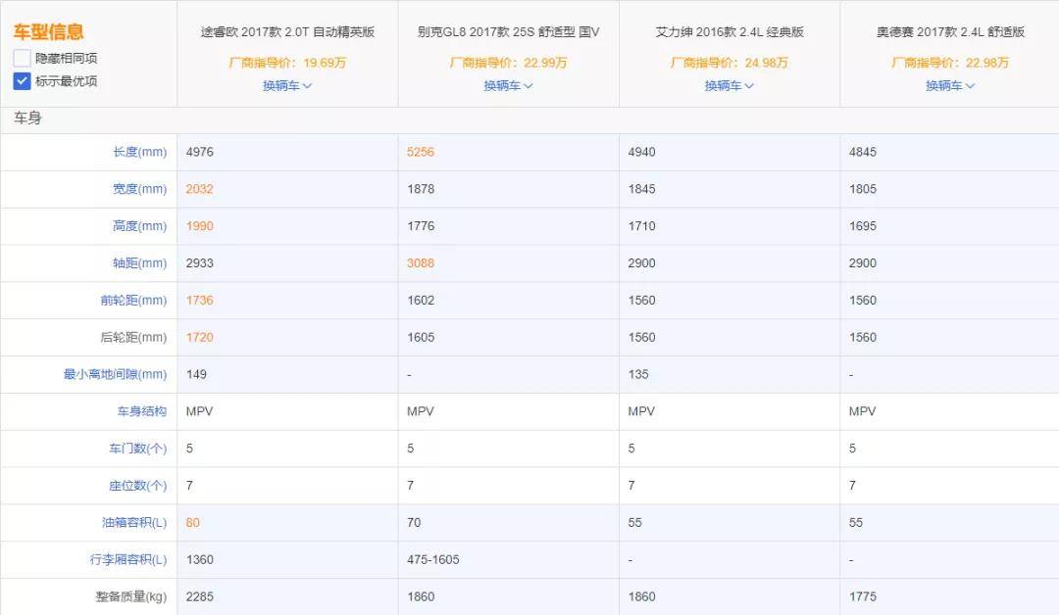Tick the 隐藏相同项 checkbox

click(x=22, y=59)
